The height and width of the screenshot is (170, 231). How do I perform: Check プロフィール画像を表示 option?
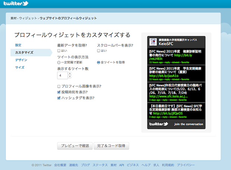(59, 86)
